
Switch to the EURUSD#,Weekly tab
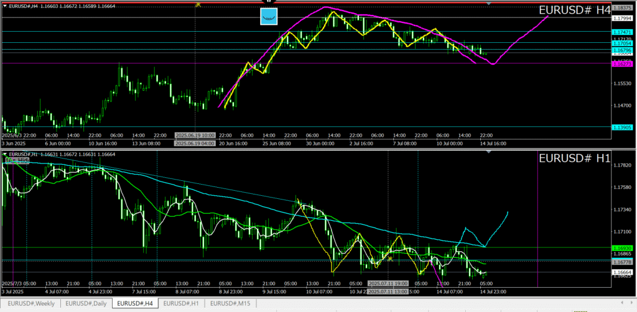31,303
